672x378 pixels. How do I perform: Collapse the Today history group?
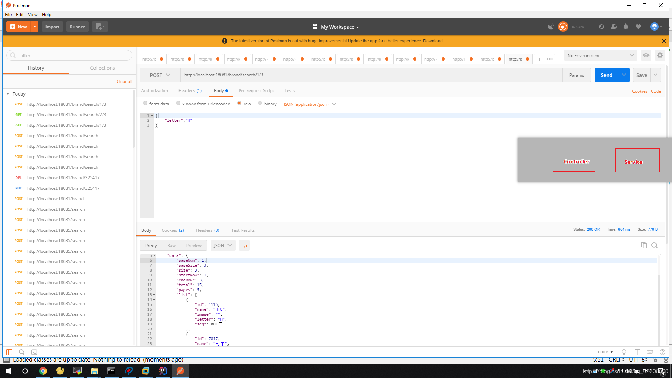pos(8,94)
